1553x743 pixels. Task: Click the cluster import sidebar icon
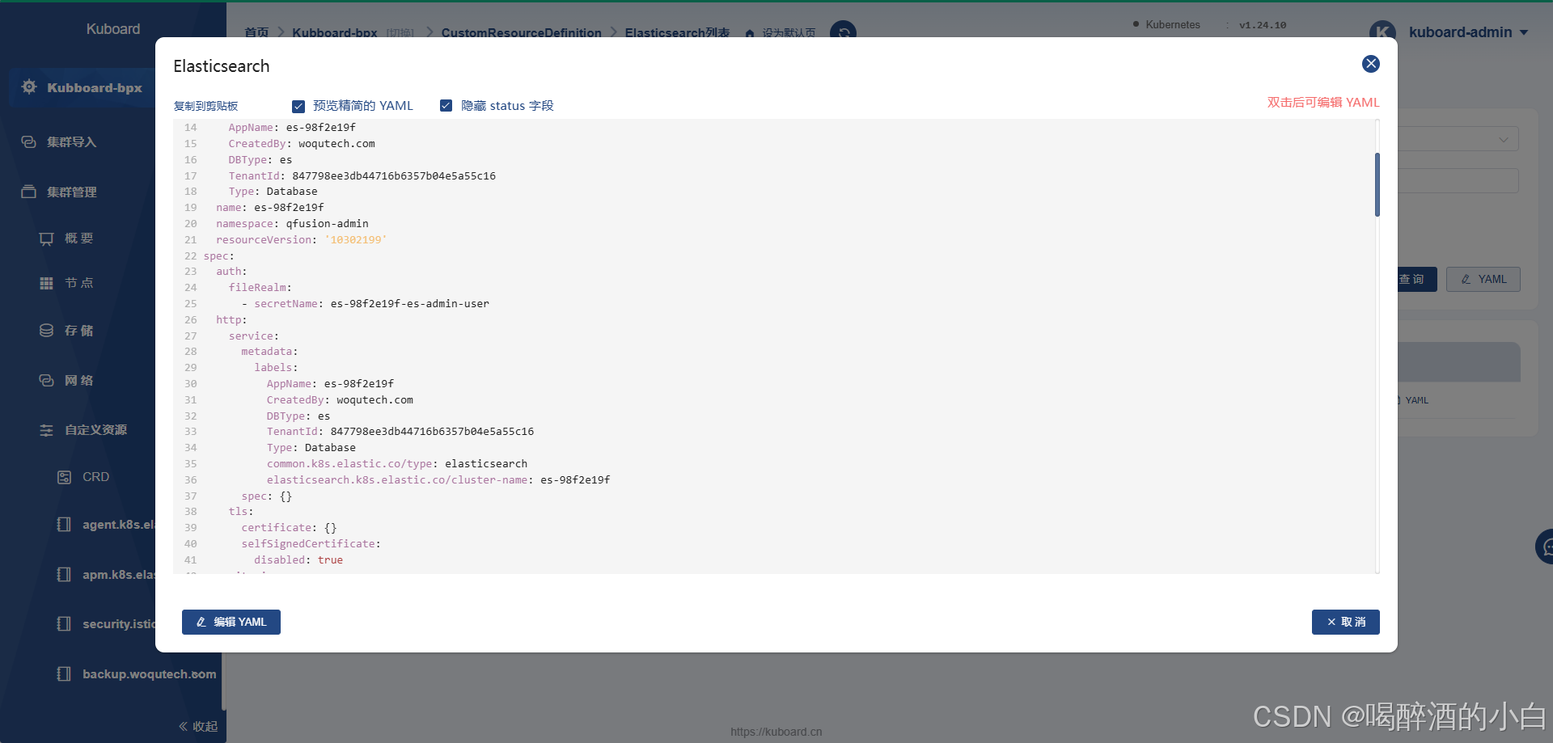29,142
